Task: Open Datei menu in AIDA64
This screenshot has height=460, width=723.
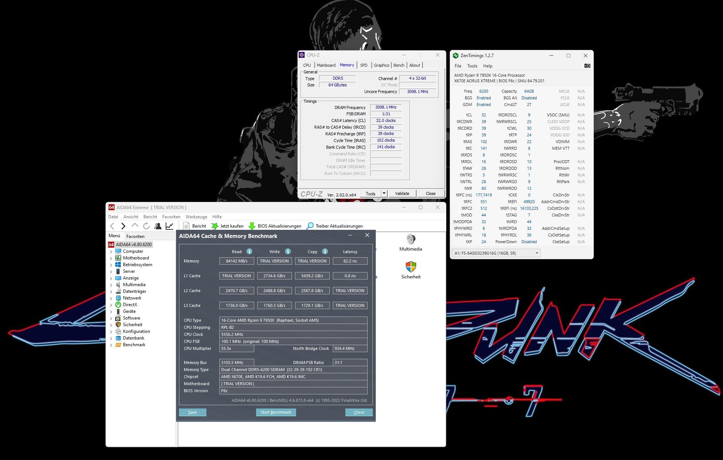Action: coord(113,217)
